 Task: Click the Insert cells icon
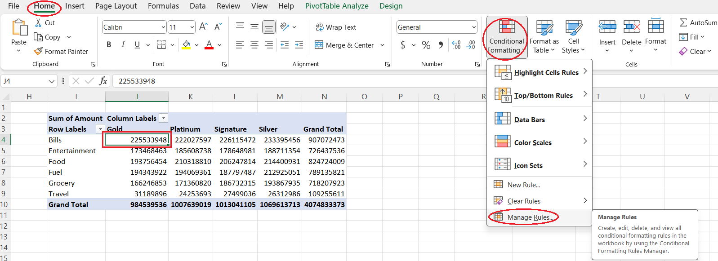coord(607,27)
